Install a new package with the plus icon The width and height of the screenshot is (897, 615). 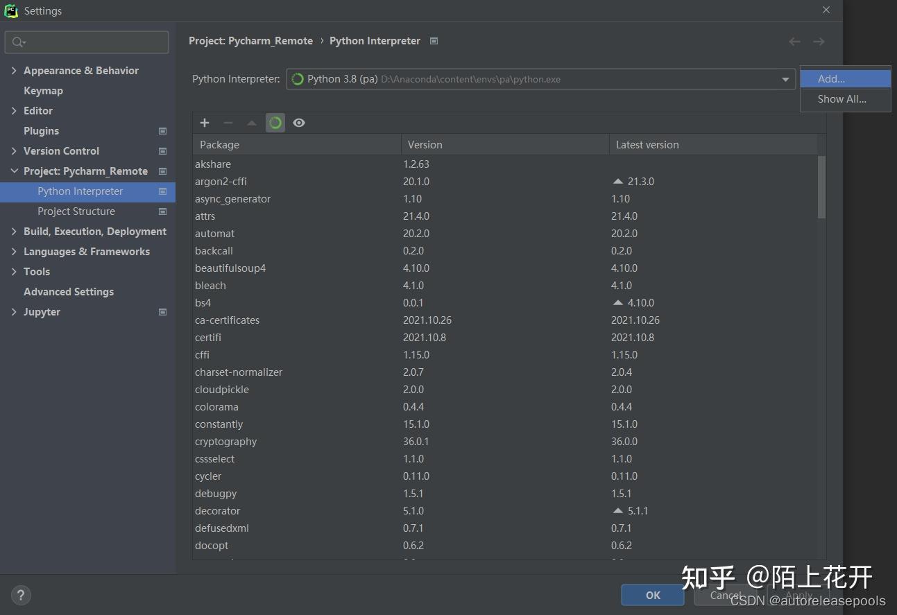click(x=204, y=123)
